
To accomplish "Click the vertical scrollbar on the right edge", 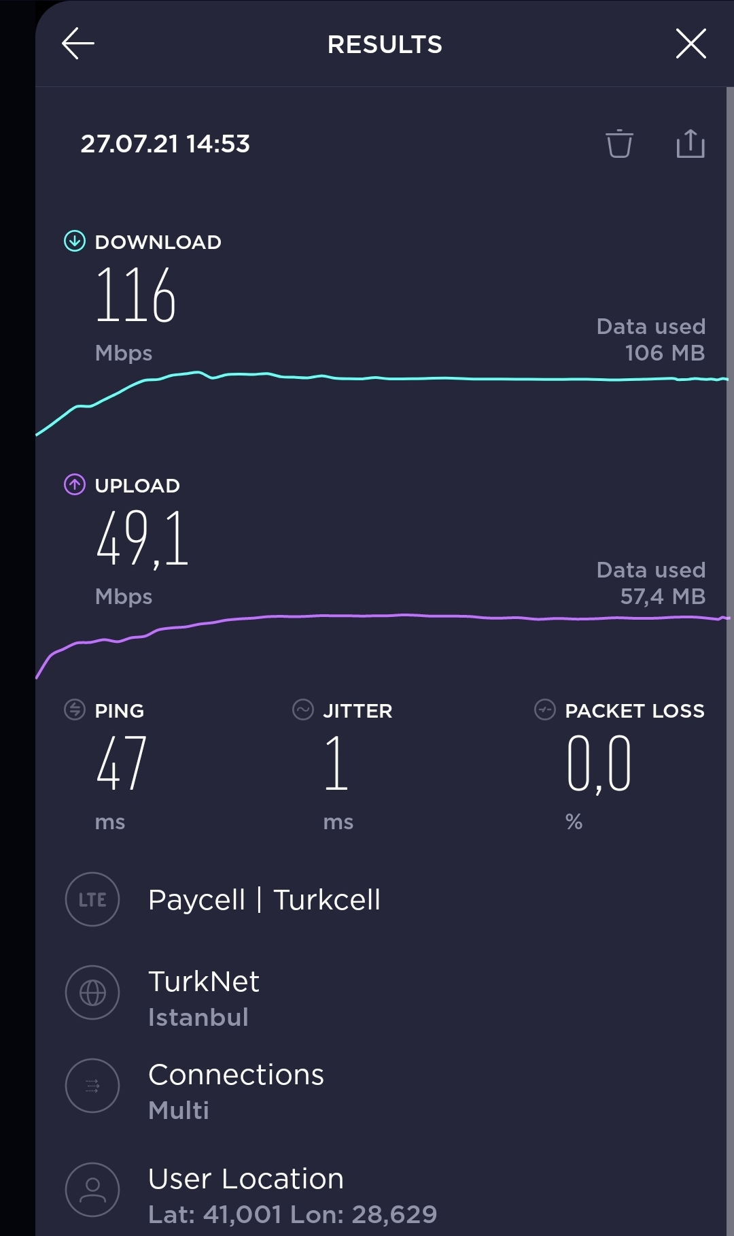I will coord(730,661).
